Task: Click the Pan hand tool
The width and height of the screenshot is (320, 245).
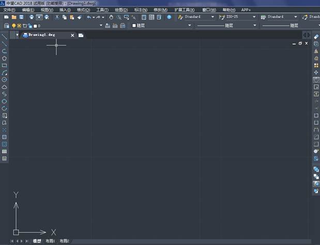Action: click(111, 17)
